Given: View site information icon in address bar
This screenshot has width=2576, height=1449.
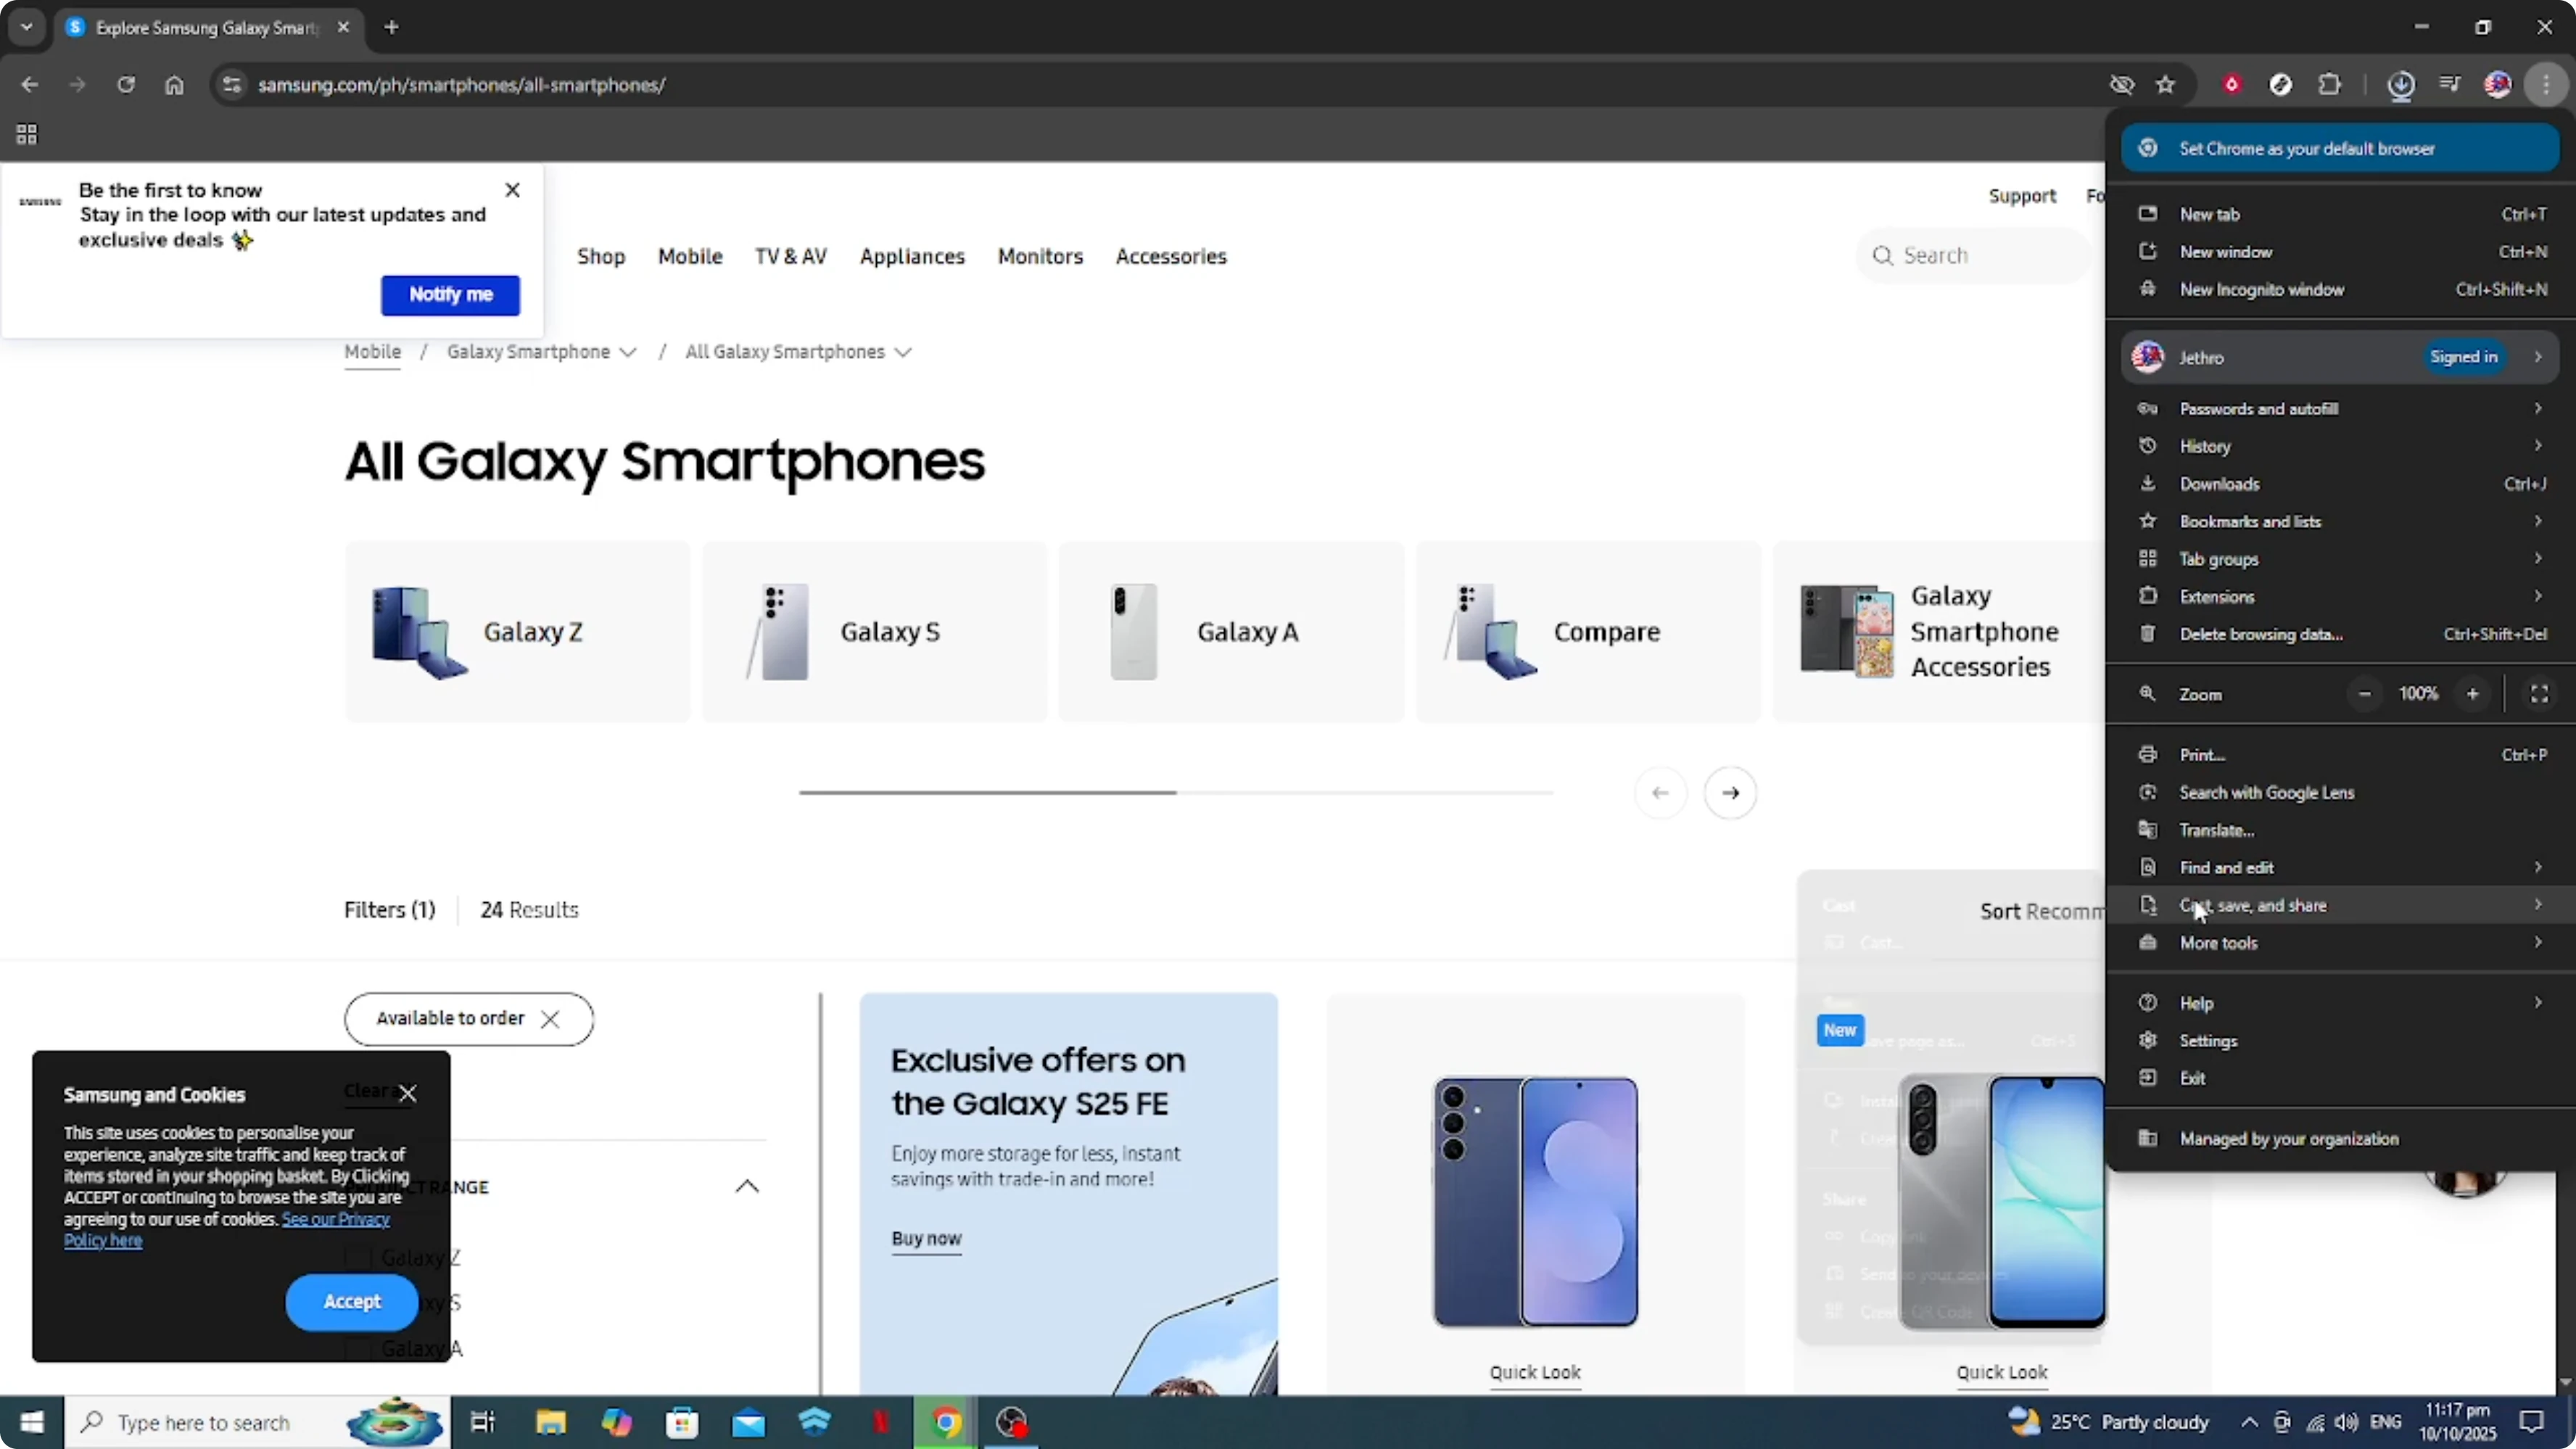Looking at the screenshot, I should (232, 85).
